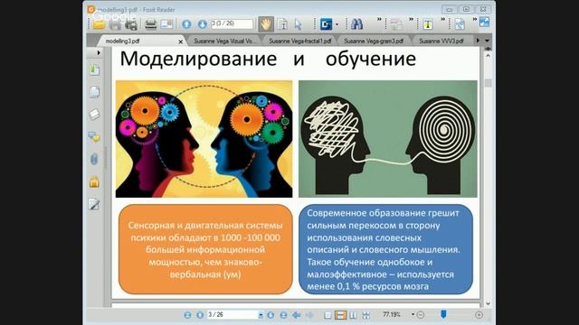Switch to Susanne Vega-fractal1.pdf tab
Screen dimensions: 579x325
(x=299, y=41)
